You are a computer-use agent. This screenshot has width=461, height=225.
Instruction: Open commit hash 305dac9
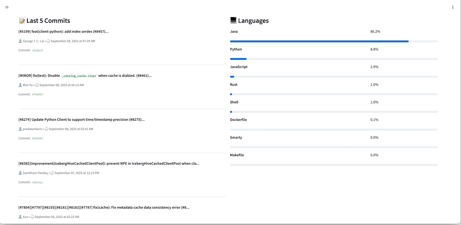pyautogui.click(x=37, y=50)
